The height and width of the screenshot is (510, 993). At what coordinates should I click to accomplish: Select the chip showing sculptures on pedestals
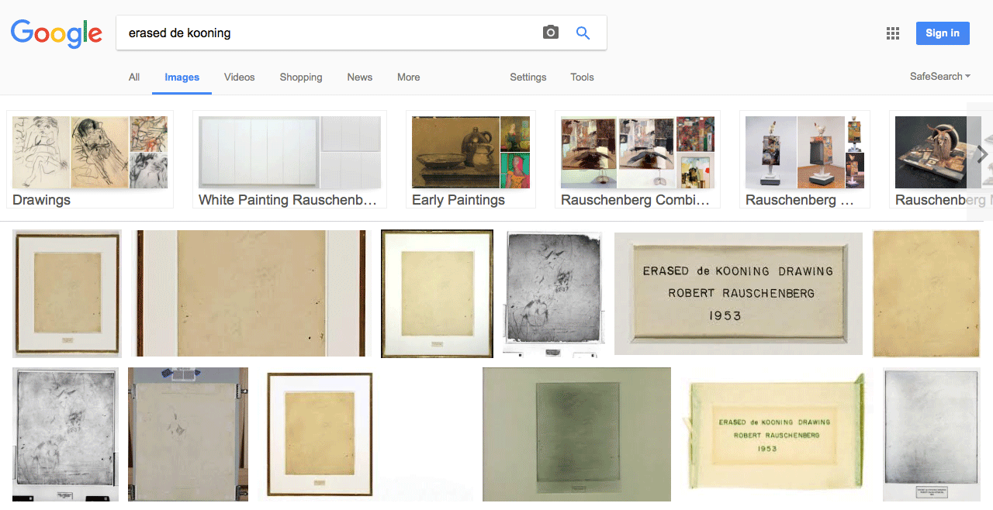coord(804,160)
